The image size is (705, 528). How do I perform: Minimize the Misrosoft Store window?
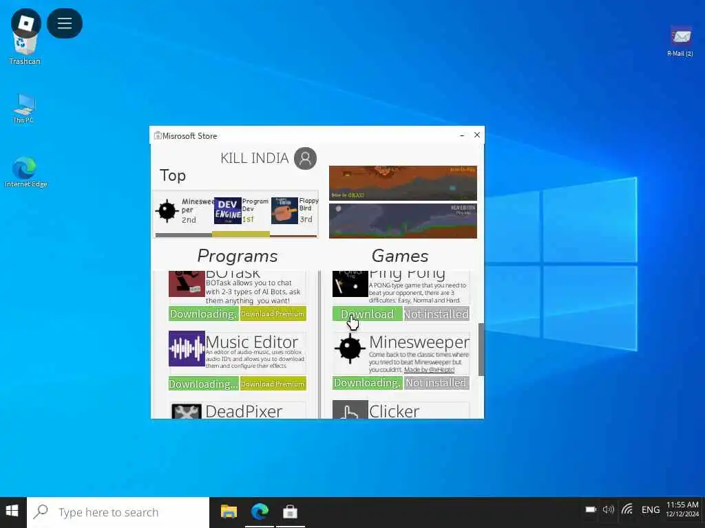click(462, 135)
